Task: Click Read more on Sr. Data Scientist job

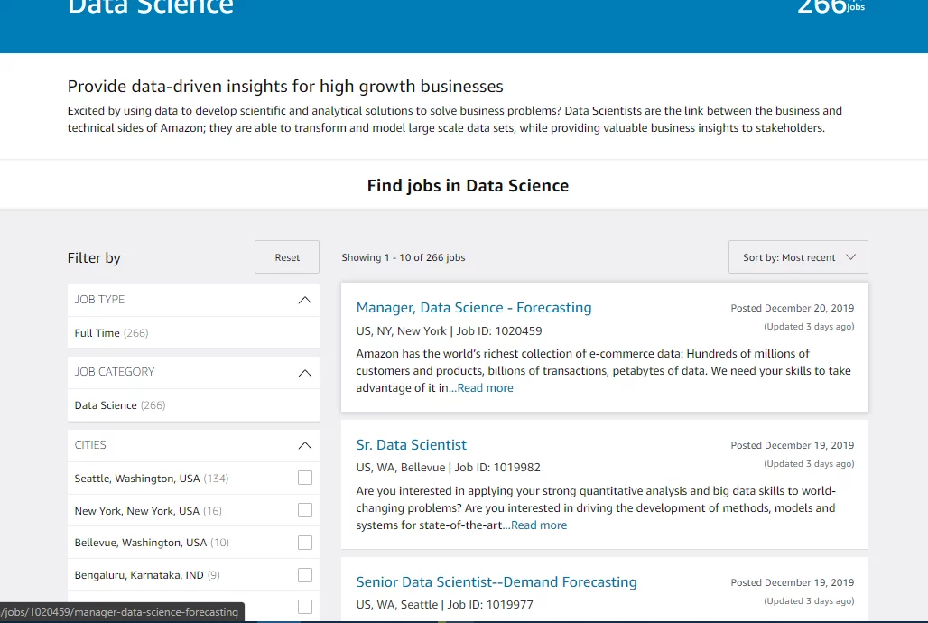Action: pos(539,525)
